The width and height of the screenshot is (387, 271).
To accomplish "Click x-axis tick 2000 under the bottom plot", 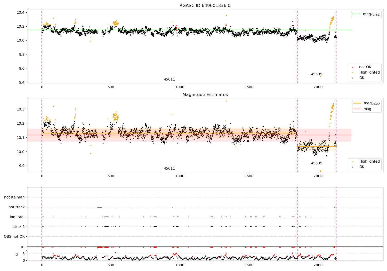I will 318,265.
